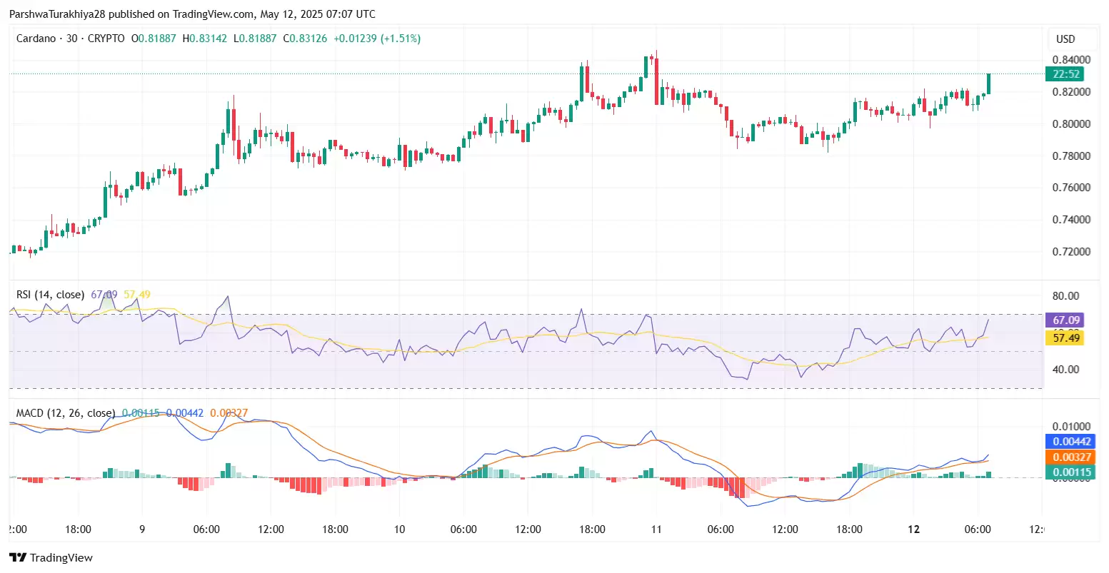1109x573 pixels.
Task: Click the purple RSI value badge showing 67.09
Action: point(1065,320)
